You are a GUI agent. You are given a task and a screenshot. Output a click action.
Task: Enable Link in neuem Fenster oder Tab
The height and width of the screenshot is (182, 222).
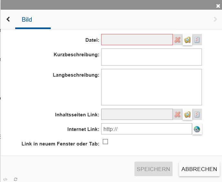pyautogui.click(x=105, y=142)
